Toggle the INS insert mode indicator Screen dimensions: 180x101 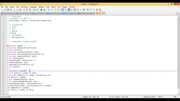click(x=175, y=97)
